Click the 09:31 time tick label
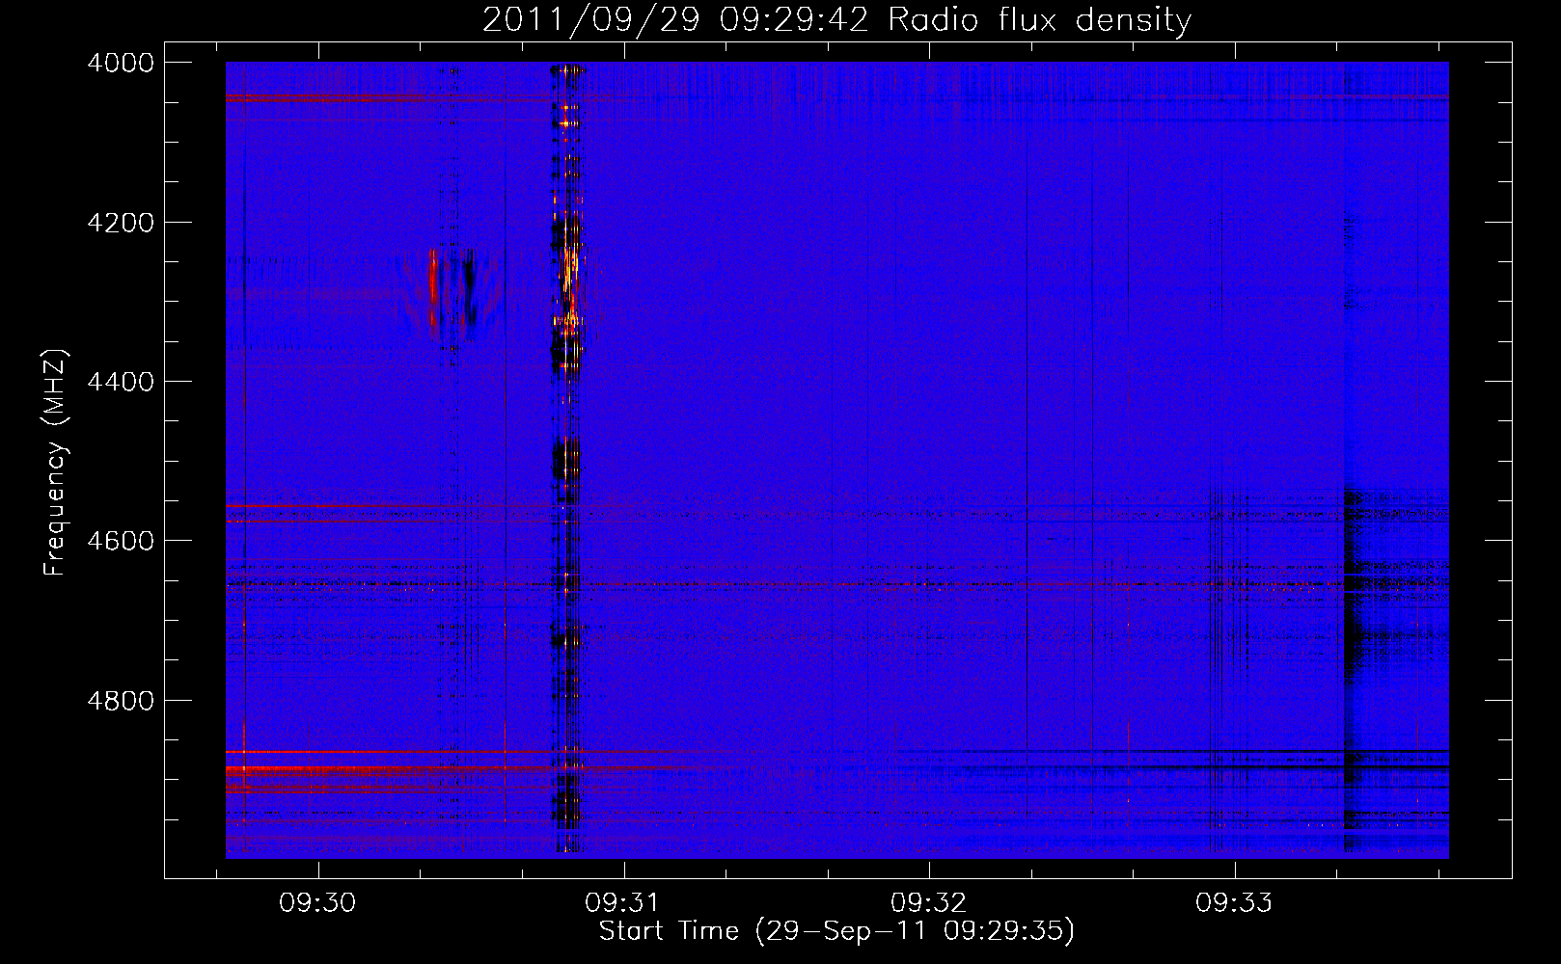 point(623,903)
